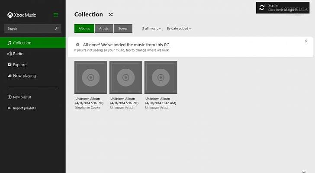This screenshot has height=173, width=315.
Task: Open the 'By date added' sort dropdown
Action: click(179, 29)
